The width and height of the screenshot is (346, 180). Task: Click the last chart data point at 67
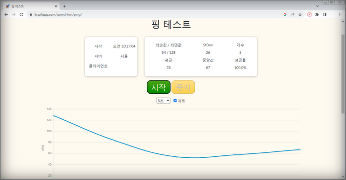click(300, 149)
